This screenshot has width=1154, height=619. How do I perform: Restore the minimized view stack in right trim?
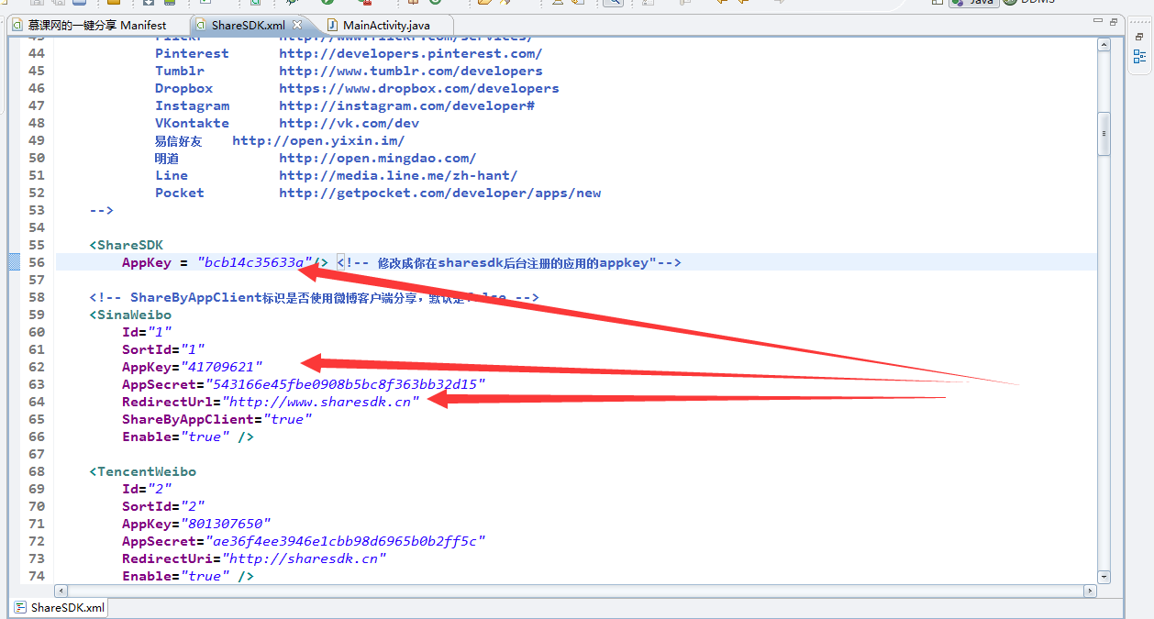tap(1138, 36)
